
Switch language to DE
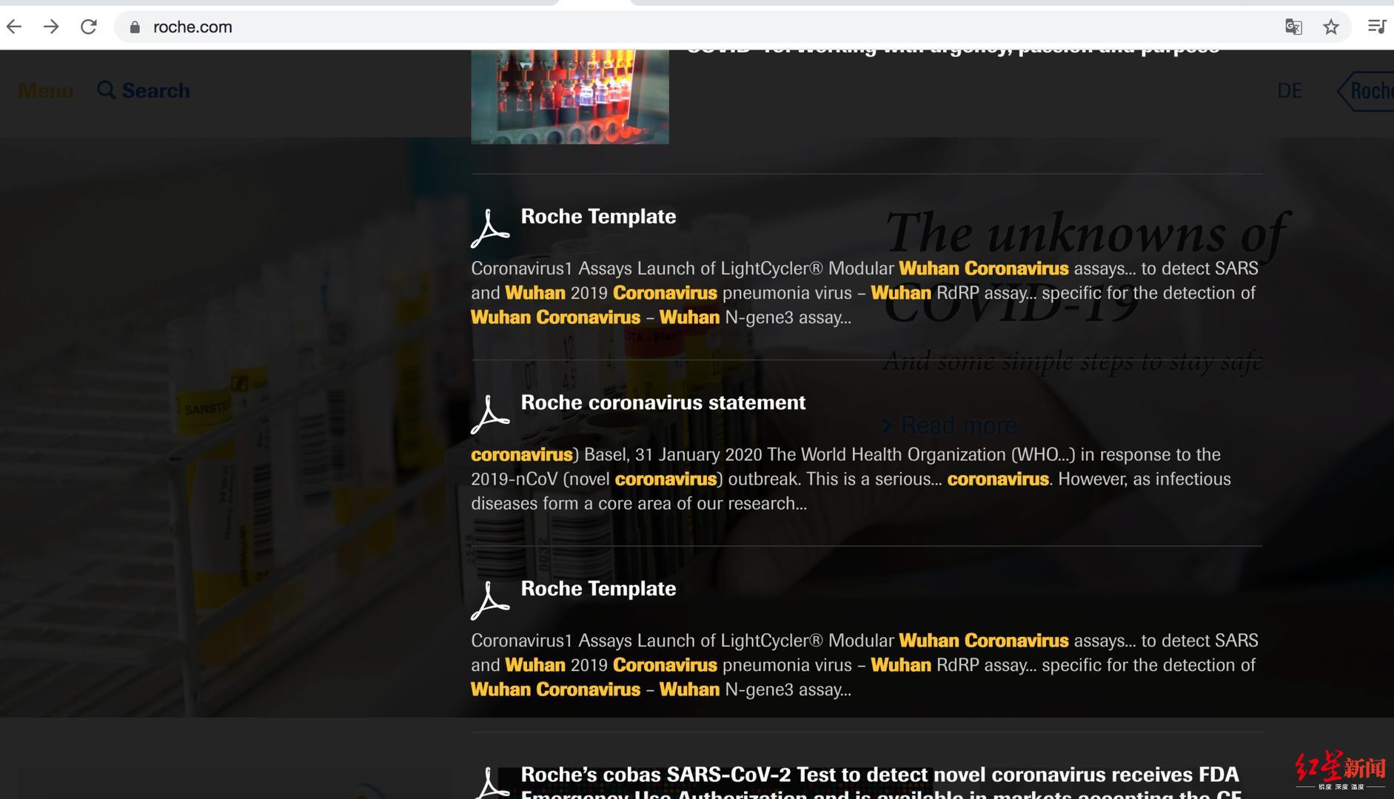coord(1289,91)
